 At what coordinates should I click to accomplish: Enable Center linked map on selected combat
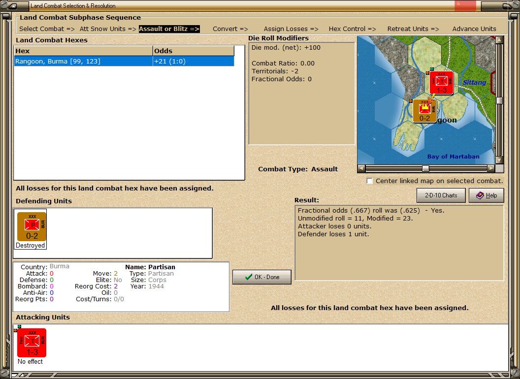(x=370, y=181)
